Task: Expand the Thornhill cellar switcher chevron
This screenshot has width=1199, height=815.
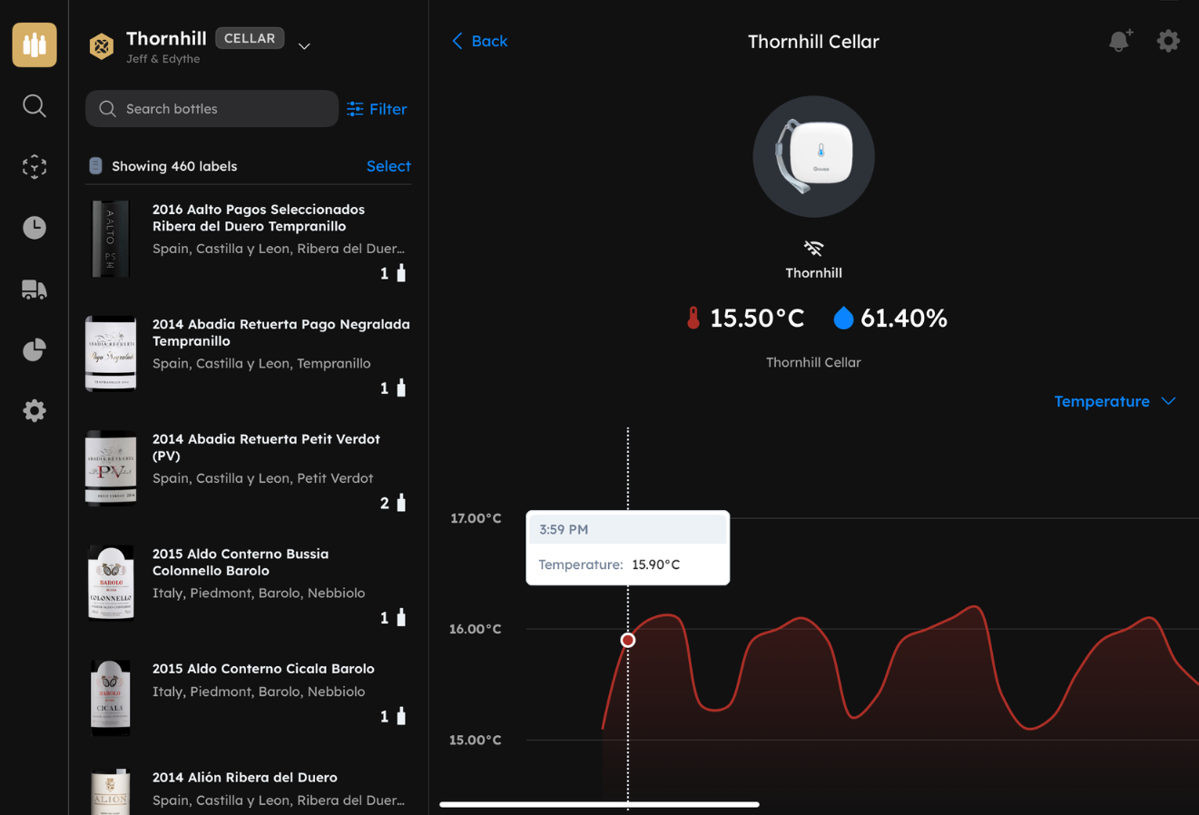Action: (x=304, y=46)
